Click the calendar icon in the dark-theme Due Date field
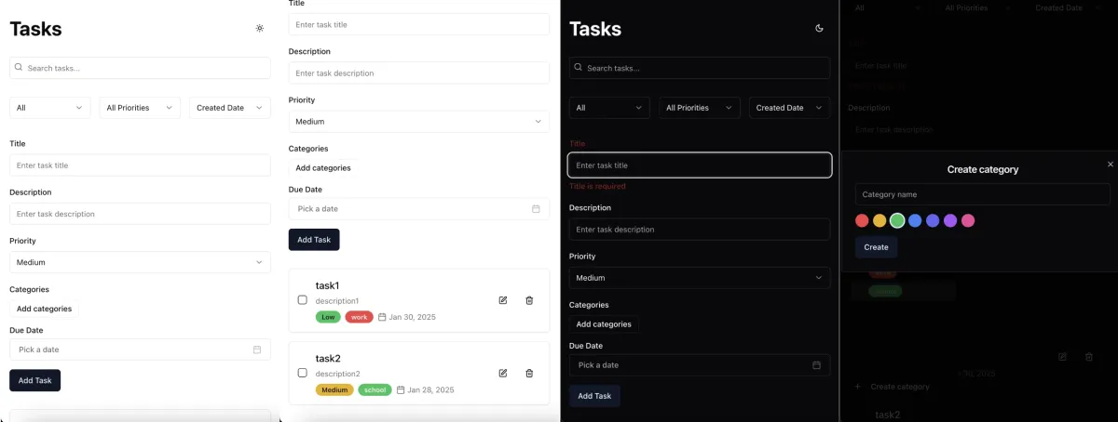Viewport: 1118px width, 422px height. pyautogui.click(x=816, y=365)
